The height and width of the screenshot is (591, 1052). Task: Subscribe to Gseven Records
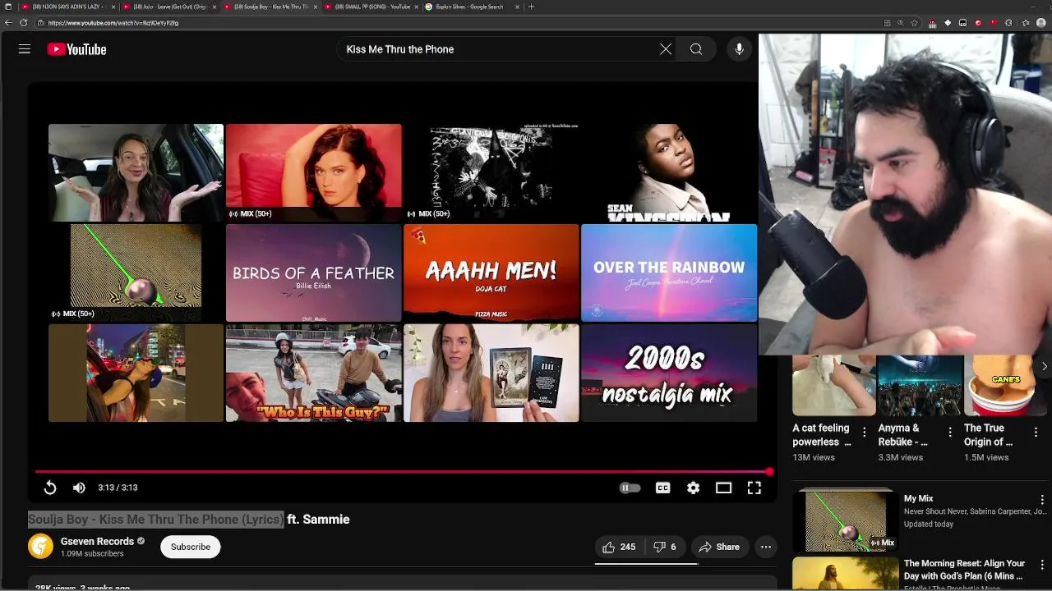(x=191, y=547)
